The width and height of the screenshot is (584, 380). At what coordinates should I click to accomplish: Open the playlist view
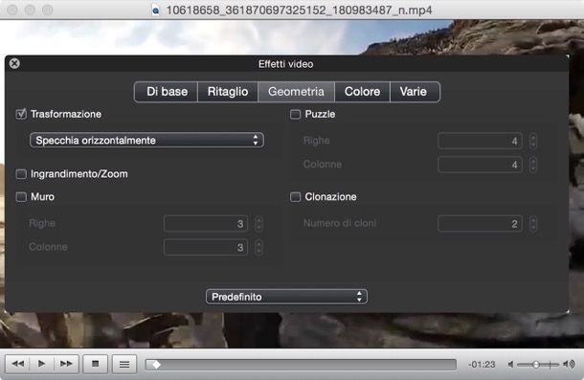point(124,364)
